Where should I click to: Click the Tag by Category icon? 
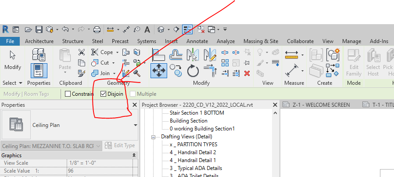coord(137,30)
